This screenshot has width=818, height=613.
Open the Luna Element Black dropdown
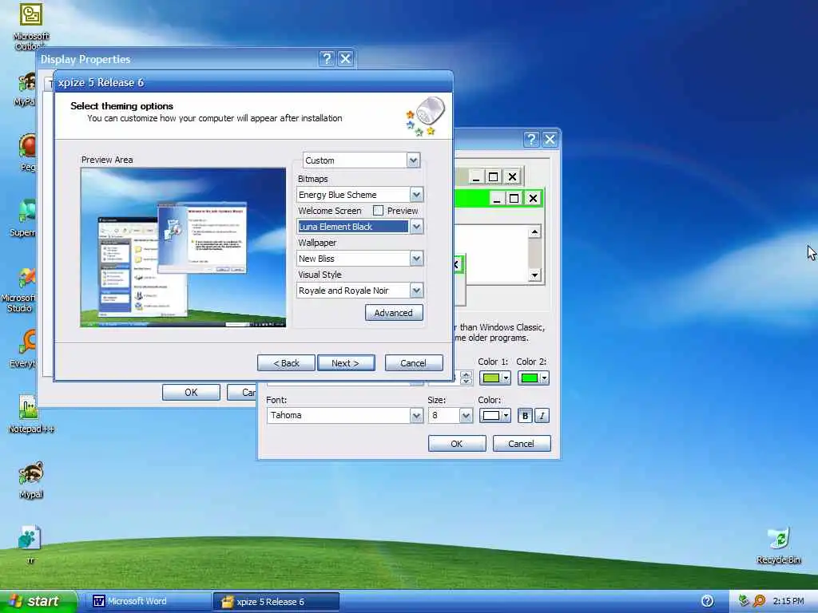416,226
